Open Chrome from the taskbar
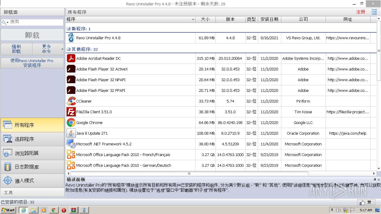Viewport: 381px width, 214px height. point(54,210)
